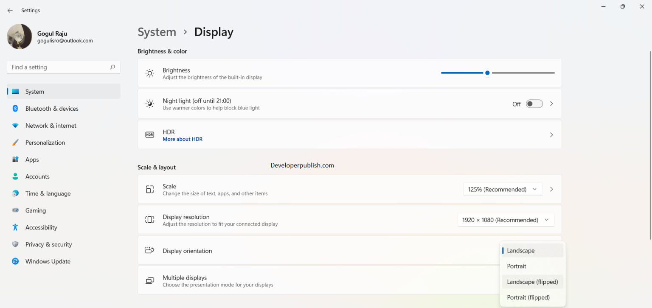Click the back arrow button

10,10
